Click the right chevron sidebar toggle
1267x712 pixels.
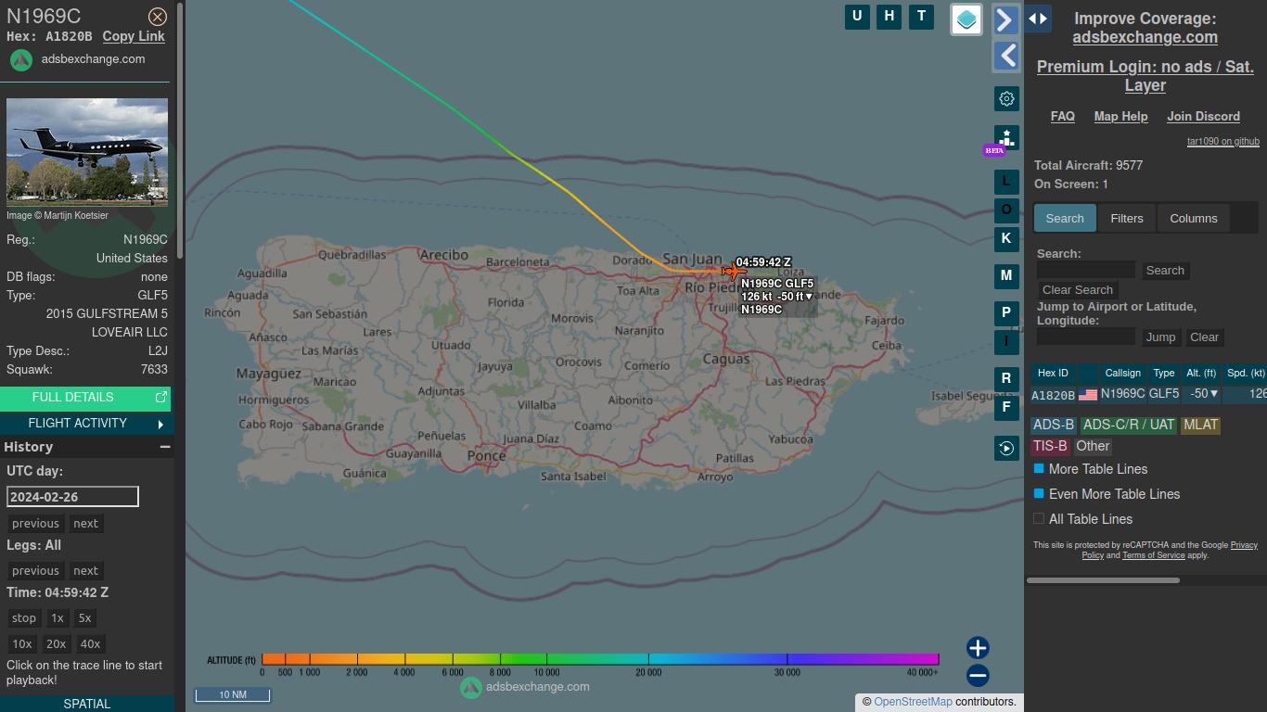[1006, 19]
